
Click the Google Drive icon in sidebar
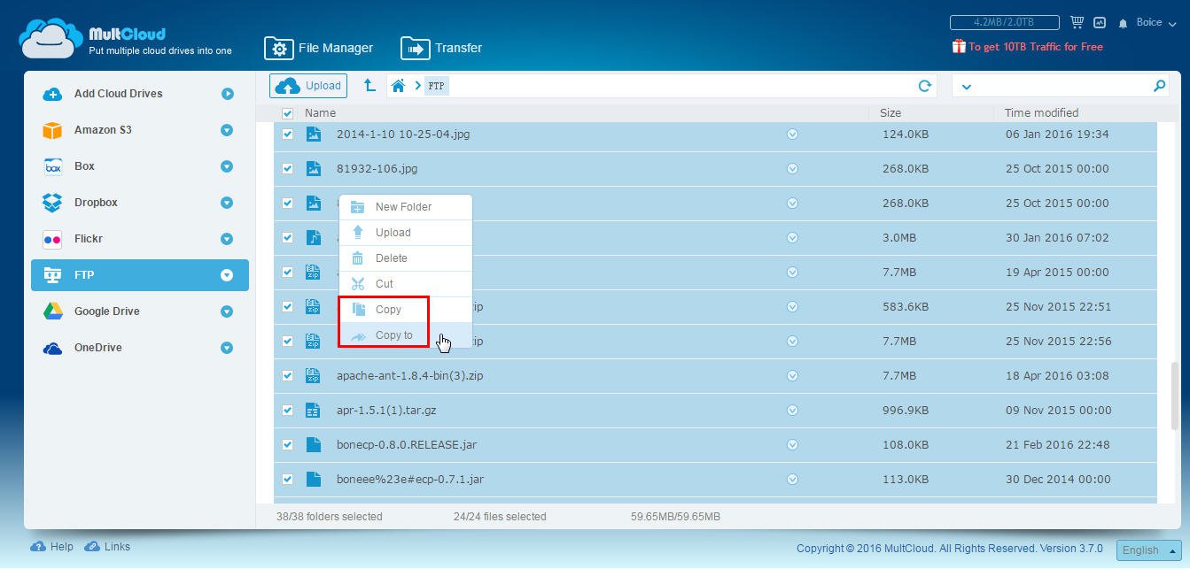(52, 311)
